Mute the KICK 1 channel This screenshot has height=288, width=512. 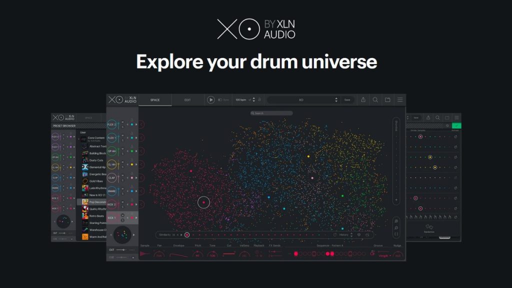[123, 215]
